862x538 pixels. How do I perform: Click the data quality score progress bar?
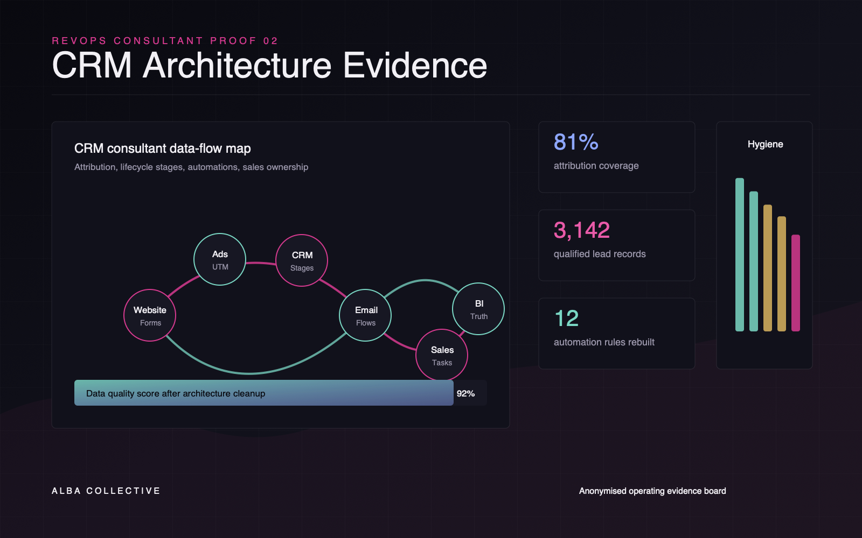281,393
